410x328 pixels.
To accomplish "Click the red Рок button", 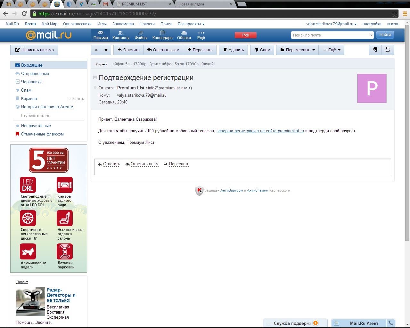I will 246,35.
